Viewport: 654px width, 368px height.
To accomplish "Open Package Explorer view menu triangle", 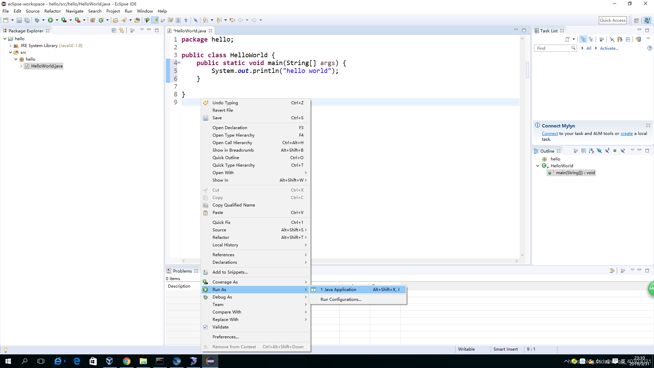I will [142, 30].
